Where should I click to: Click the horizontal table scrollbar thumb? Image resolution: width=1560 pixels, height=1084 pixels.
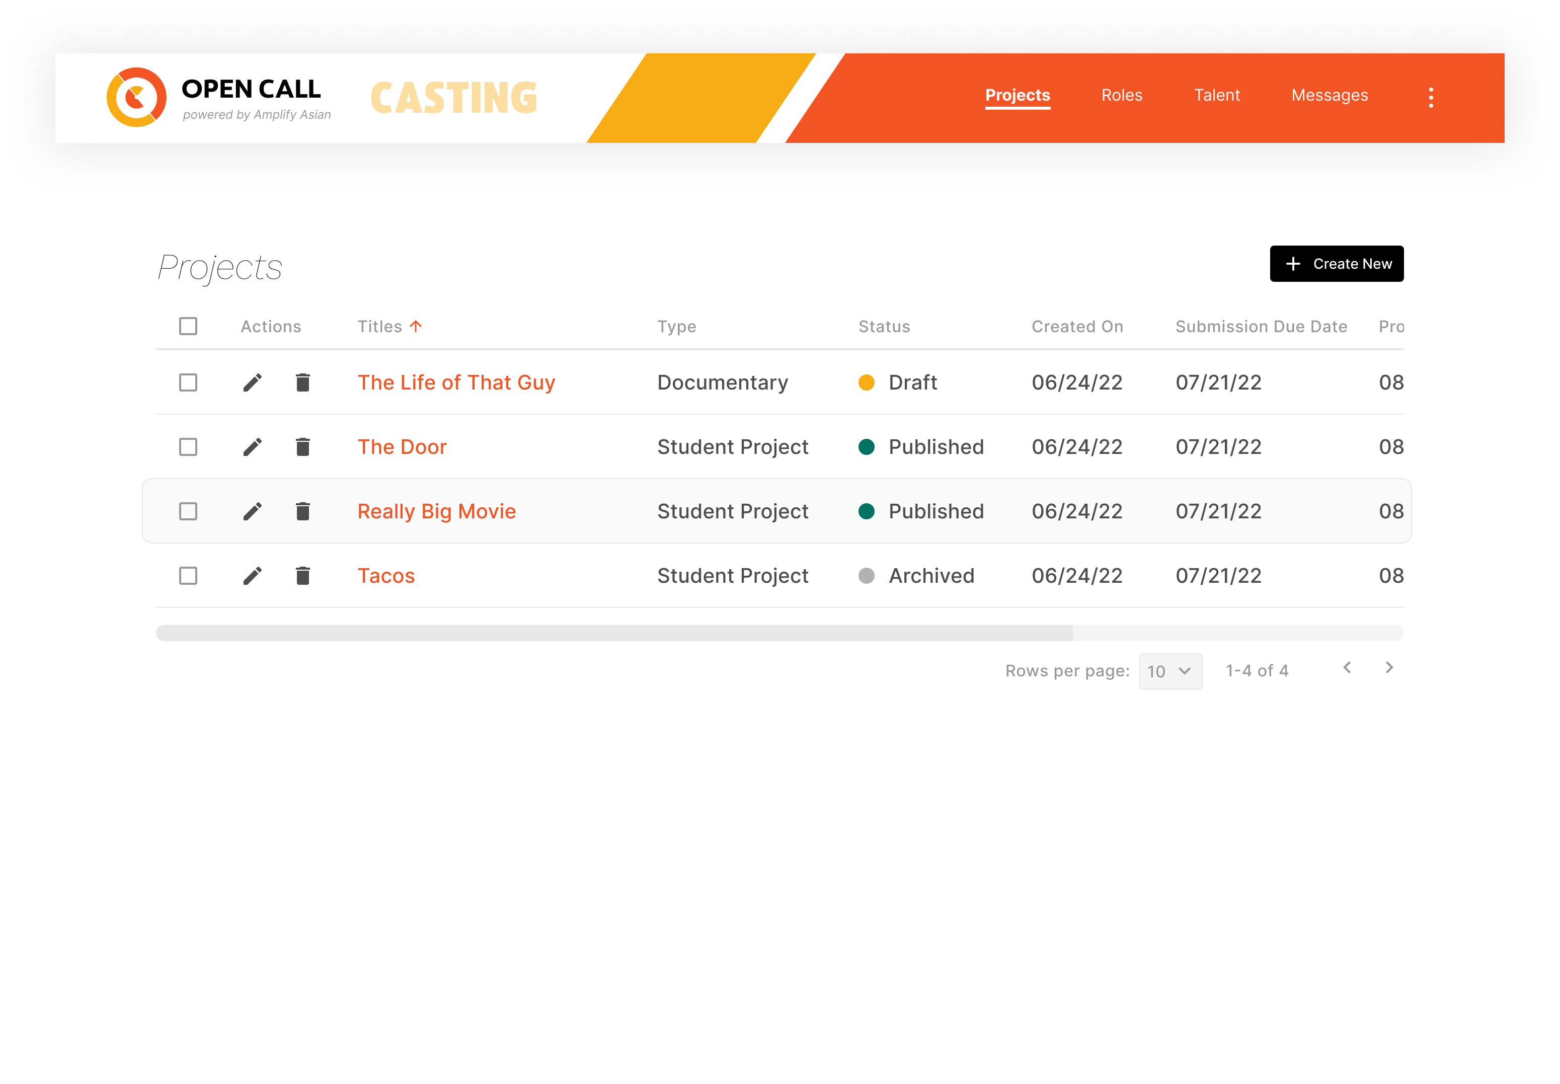(x=614, y=633)
